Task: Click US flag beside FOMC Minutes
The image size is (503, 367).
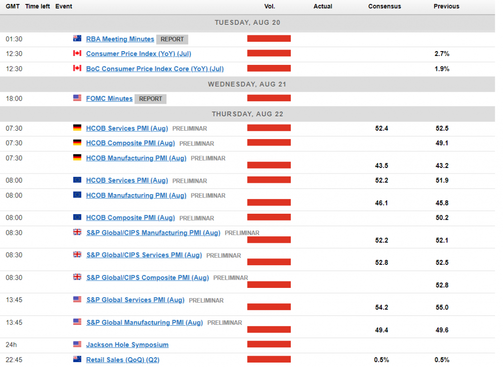Action: coord(77,98)
